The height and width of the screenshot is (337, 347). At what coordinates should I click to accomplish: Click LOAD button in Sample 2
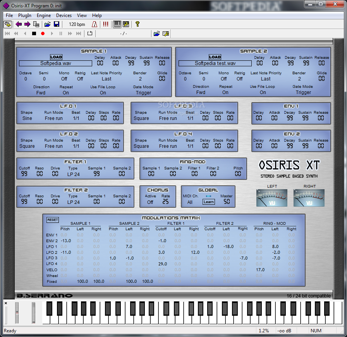point(215,57)
